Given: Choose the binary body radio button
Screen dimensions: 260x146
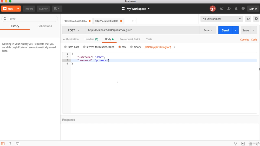Looking at the screenshot, I should click(x=131, y=47).
